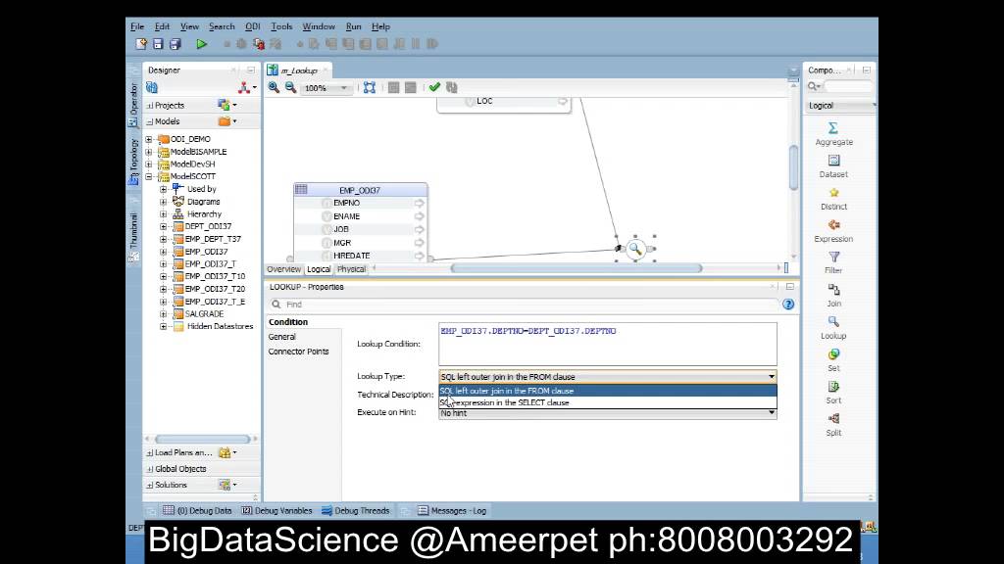Select the Join component

pyautogui.click(x=833, y=296)
